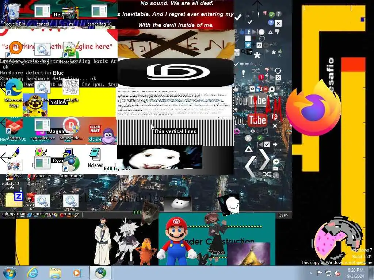This screenshot has width=374, height=280.
Task: Click the small dark cat picture
Action: pos(149,213)
